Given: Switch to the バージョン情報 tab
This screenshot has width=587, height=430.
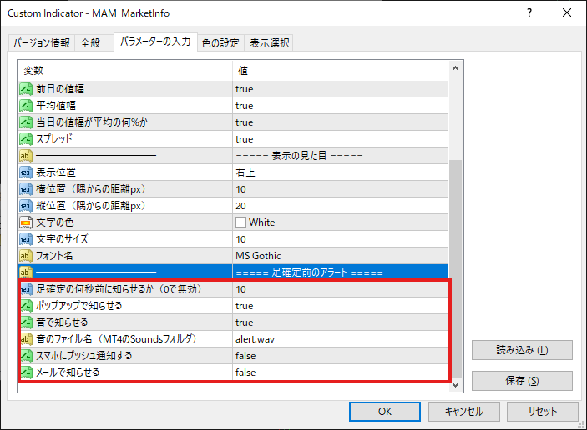Looking at the screenshot, I should 42,43.
